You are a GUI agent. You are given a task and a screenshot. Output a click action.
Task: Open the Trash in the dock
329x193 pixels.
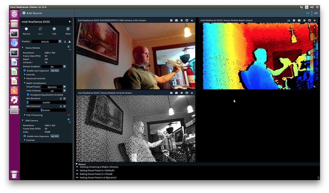(14, 175)
